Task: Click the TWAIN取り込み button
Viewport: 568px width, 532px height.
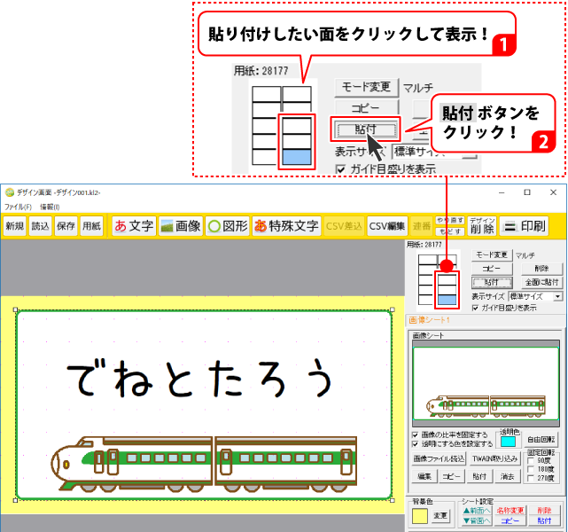Action: click(495, 458)
